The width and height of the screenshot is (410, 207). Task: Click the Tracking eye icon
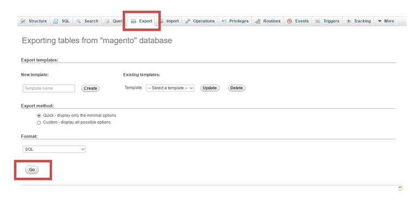click(348, 21)
